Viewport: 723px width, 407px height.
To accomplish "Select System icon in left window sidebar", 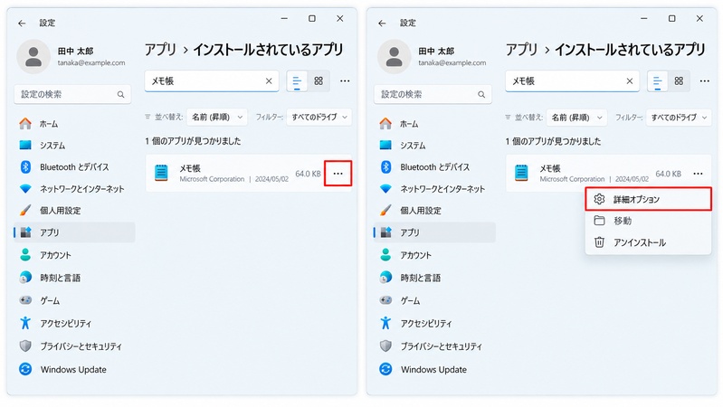I will (x=25, y=146).
